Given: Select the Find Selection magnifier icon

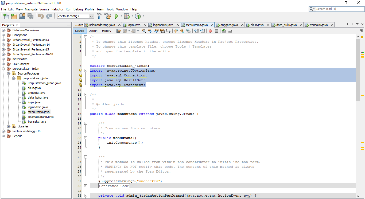Looking at the screenshot, I should click(144, 31).
